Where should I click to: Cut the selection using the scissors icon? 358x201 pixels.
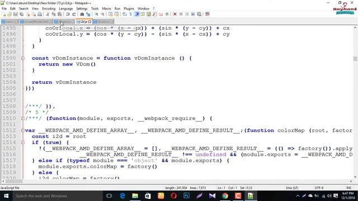[x=48, y=14]
